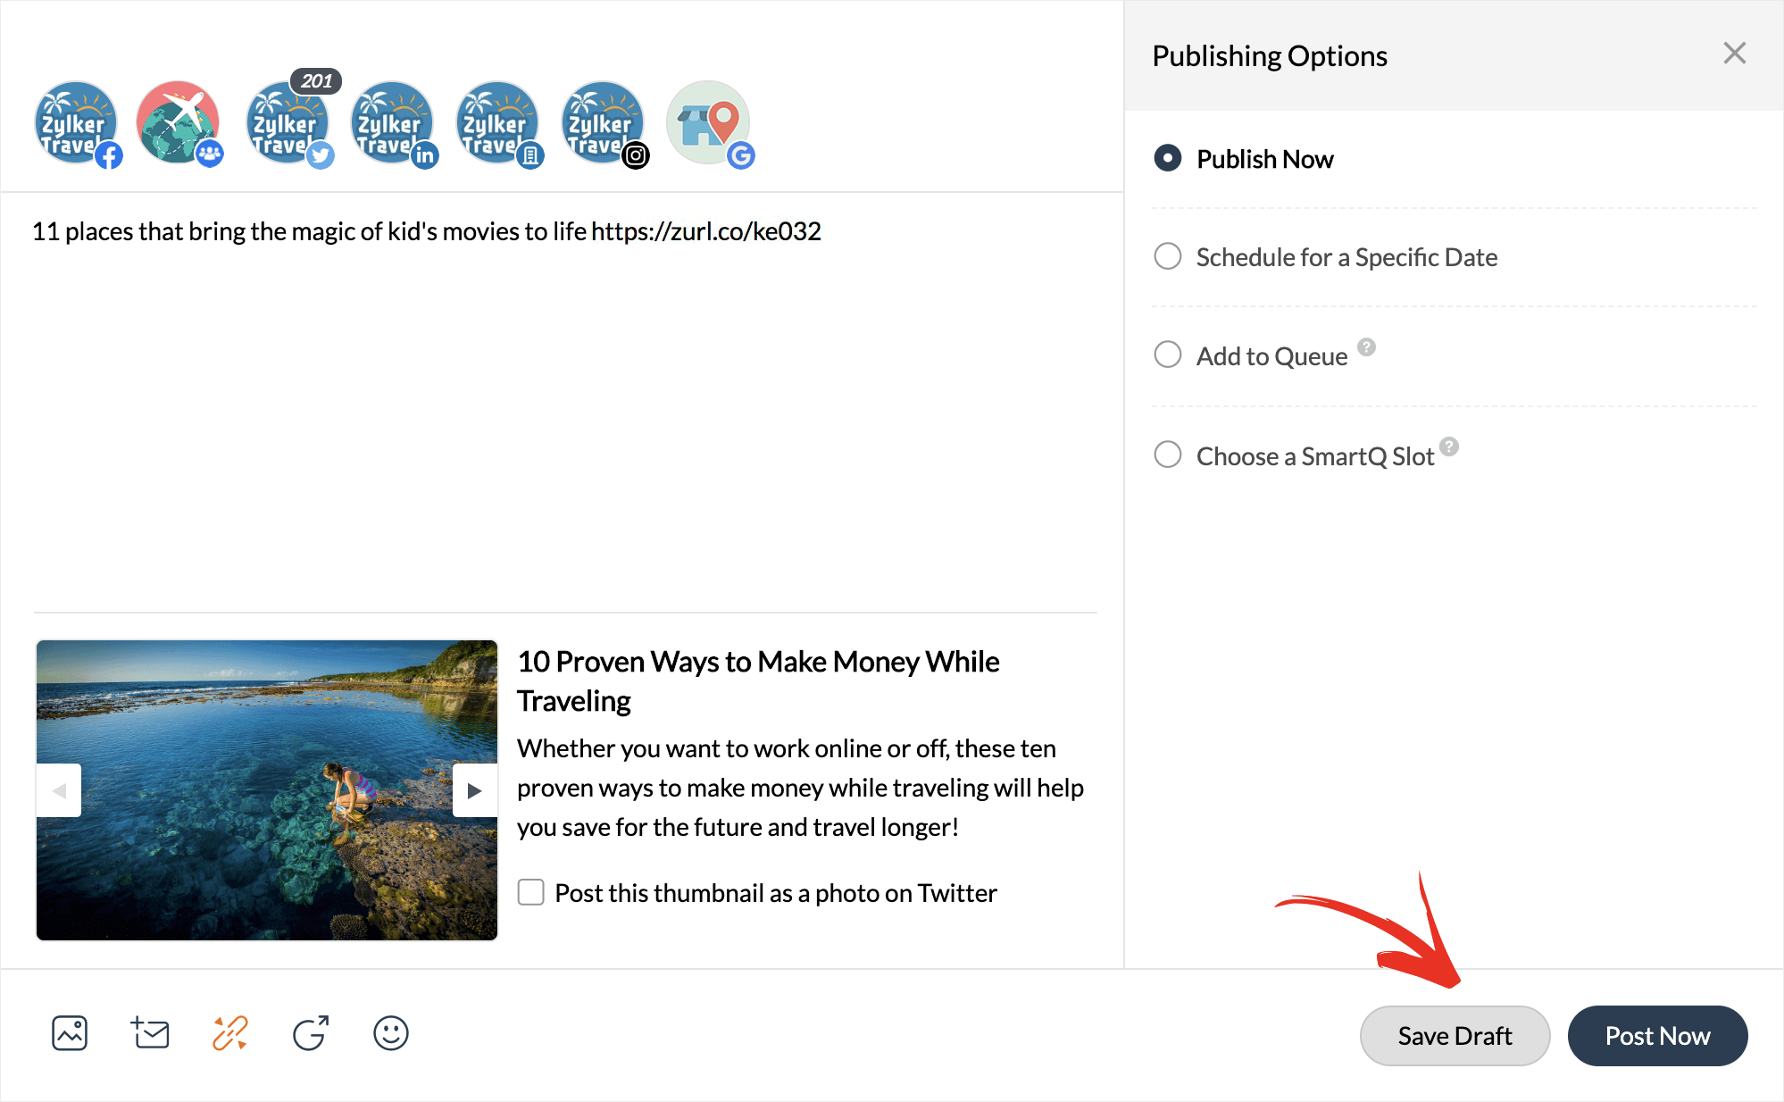Viewport: 1784px width, 1102px height.
Task: Click the Post Now button
Action: tap(1657, 1036)
